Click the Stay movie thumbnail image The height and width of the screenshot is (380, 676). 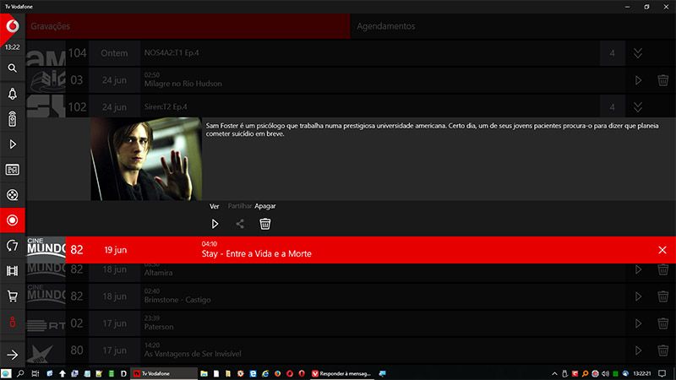click(x=145, y=159)
